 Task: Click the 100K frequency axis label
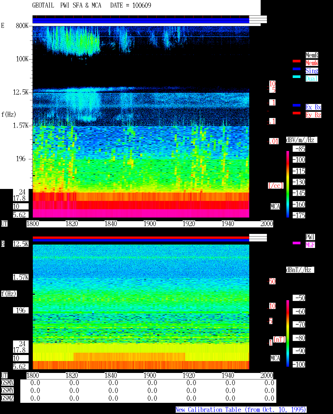22,59
